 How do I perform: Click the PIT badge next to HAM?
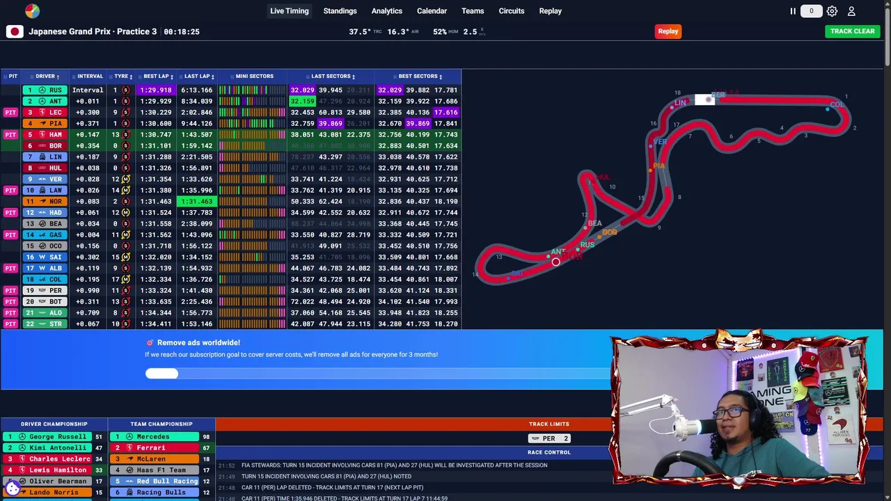10,134
